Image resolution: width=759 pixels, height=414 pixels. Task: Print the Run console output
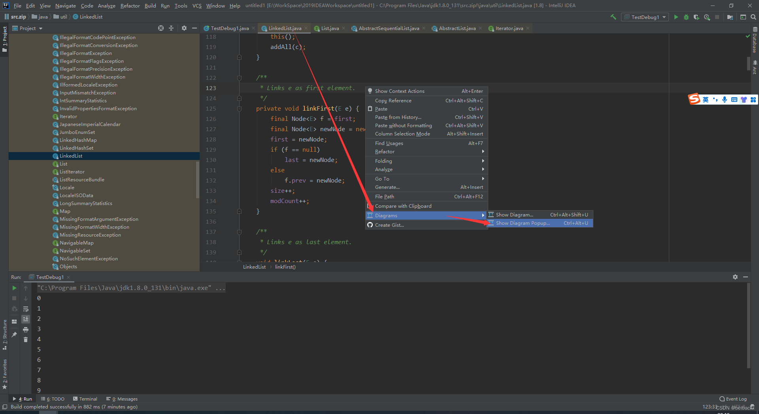26,329
